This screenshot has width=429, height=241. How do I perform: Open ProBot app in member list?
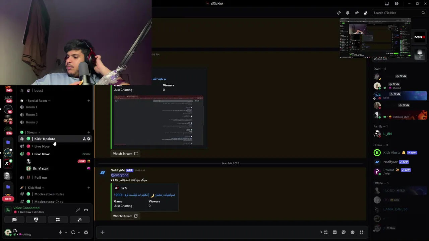click(x=399, y=171)
